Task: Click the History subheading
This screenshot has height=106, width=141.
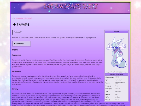Action: (x=15, y=89)
